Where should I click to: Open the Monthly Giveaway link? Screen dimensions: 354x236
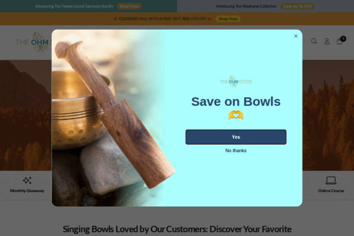point(27,191)
